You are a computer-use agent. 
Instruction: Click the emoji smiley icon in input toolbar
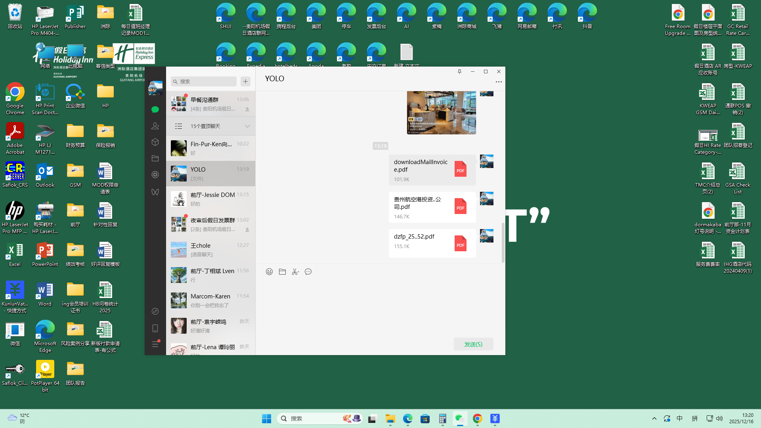point(269,272)
